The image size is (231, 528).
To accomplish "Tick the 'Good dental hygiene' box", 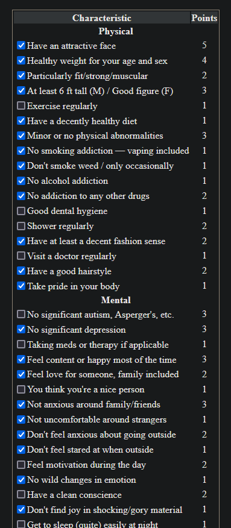I will [x=21, y=211].
